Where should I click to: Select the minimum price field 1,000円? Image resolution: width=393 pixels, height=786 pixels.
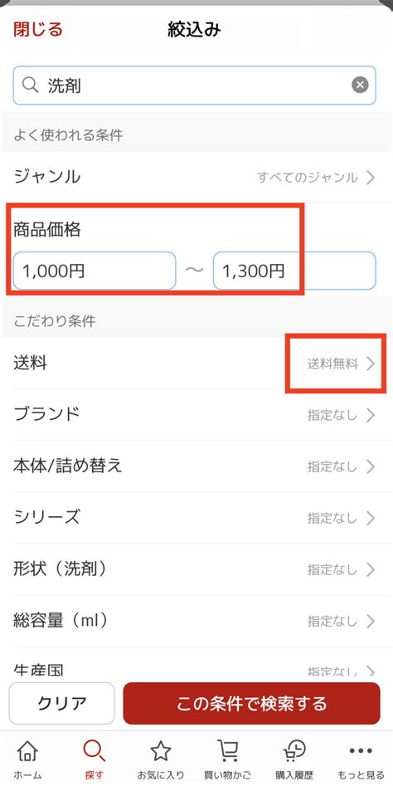coord(95,271)
